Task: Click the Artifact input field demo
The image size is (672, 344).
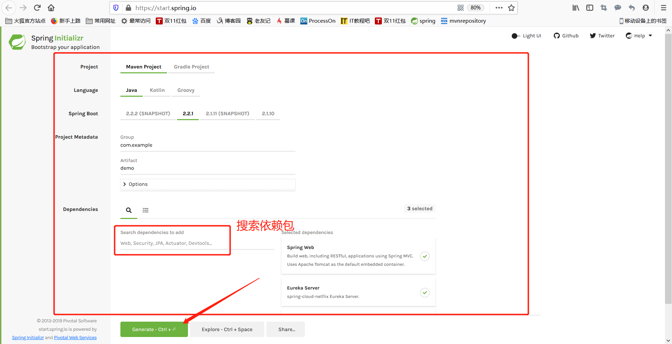Action: [208, 168]
